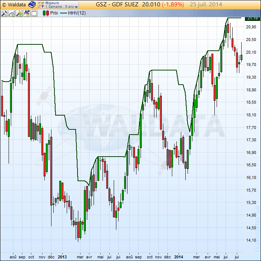261x261 pixels.
Task: Open the tools hammer and wrench icon
Action: [x=4, y=13]
